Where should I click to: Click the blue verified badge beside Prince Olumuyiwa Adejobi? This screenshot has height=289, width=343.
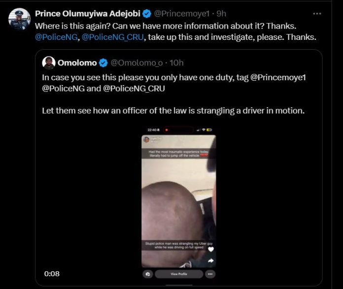coord(146,13)
